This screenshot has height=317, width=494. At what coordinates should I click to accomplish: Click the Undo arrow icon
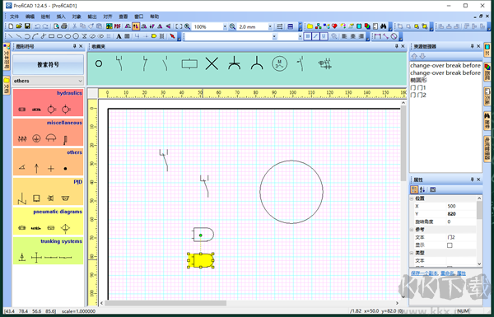point(38,26)
